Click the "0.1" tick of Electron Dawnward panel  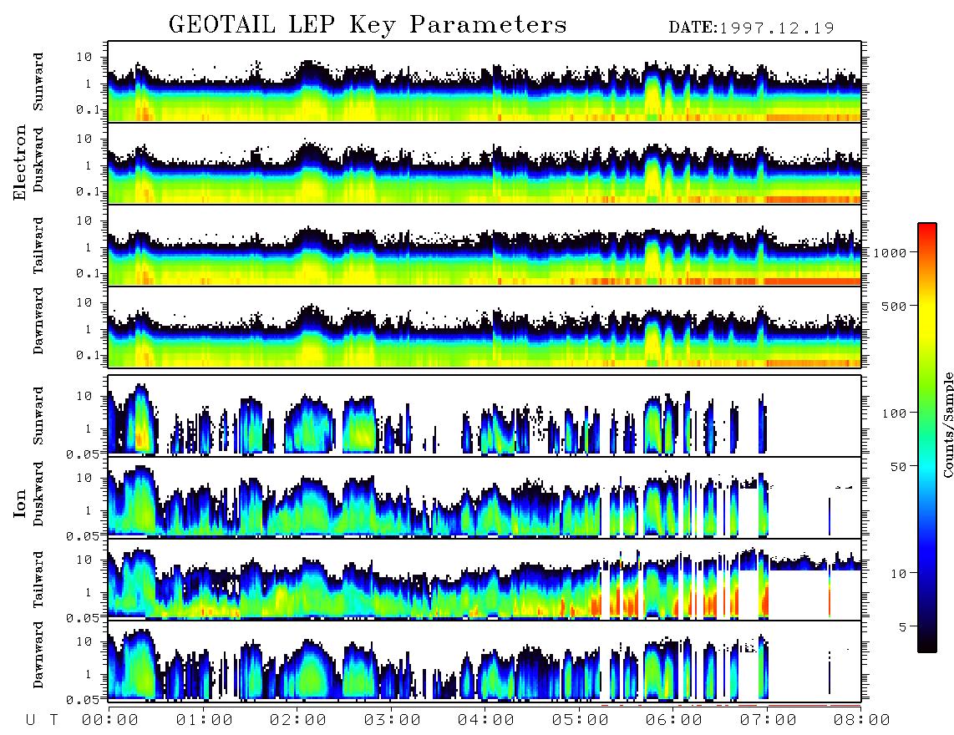[89, 355]
